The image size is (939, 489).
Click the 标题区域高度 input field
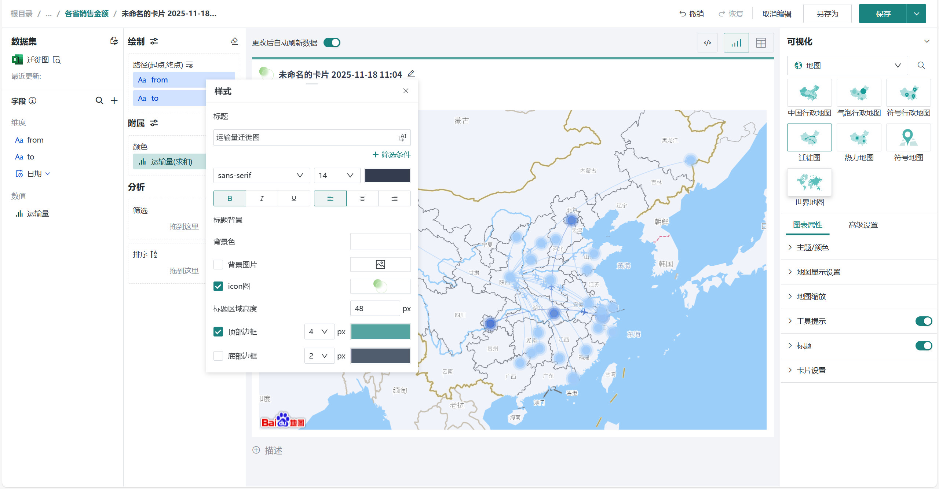point(374,309)
